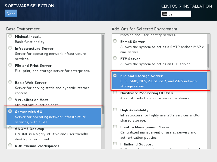Select Basic Web Server radio option
This screenshot has width=217, height=162.
(10, 82)
